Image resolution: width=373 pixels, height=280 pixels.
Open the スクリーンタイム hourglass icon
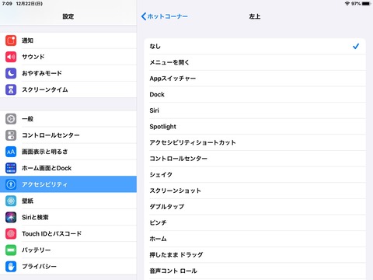11,89
